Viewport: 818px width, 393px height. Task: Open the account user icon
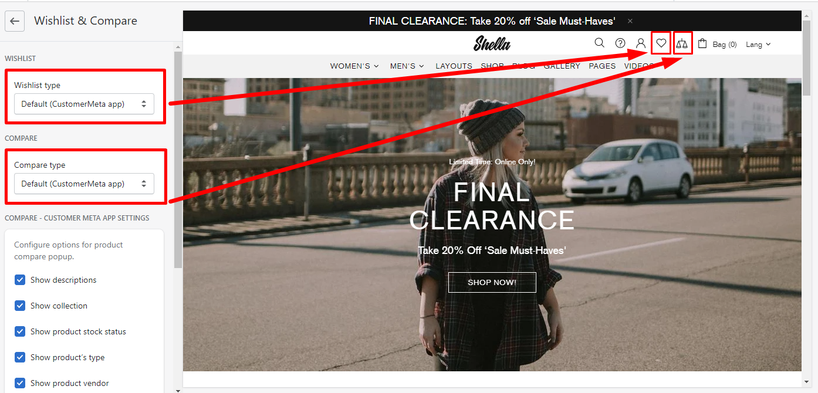coord(641,43)
